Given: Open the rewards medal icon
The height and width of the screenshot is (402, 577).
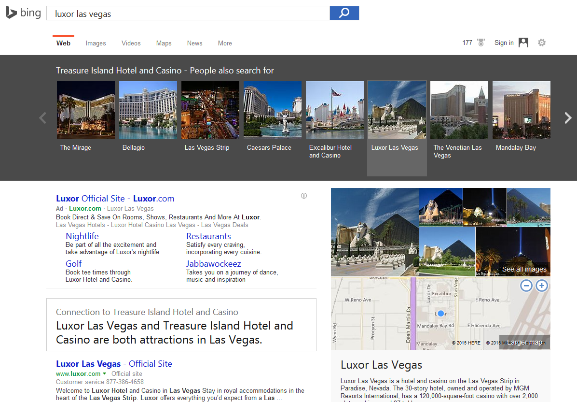Looking at the screenshot, I should (481, 43).
